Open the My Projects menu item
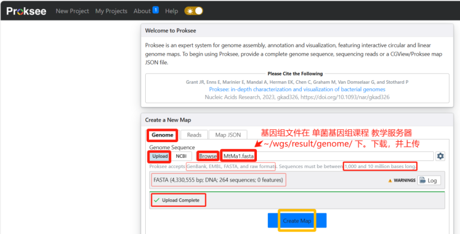This screenshot has width=460, height=234. click(x=111, y=11)
